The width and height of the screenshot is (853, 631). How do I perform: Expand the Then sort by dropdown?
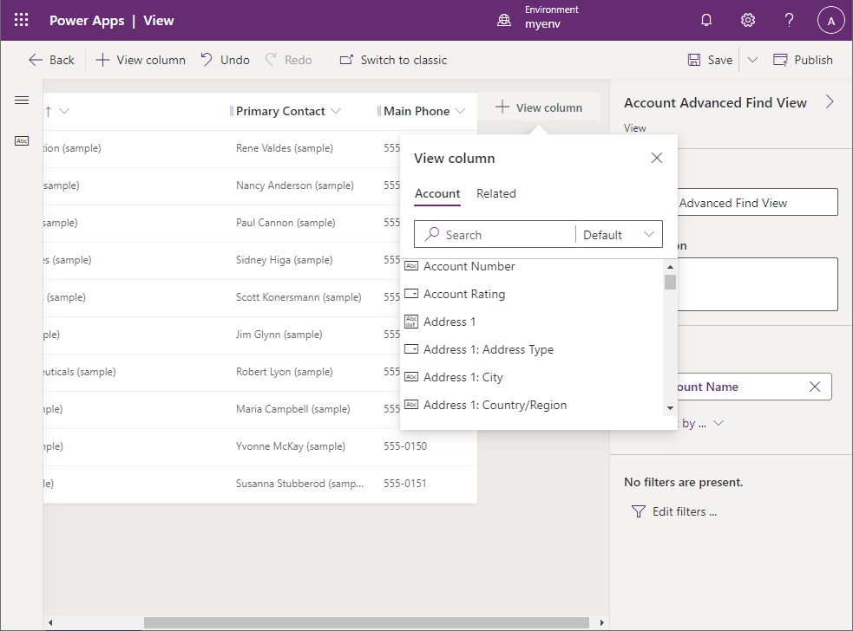pyautogui.click(x=718, y=423)
